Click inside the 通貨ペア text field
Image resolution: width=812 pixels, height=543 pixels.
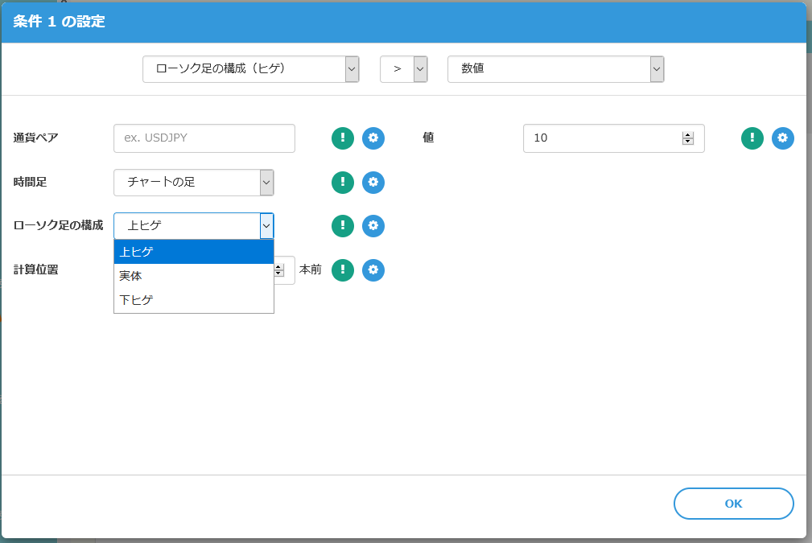pos(204,138)
